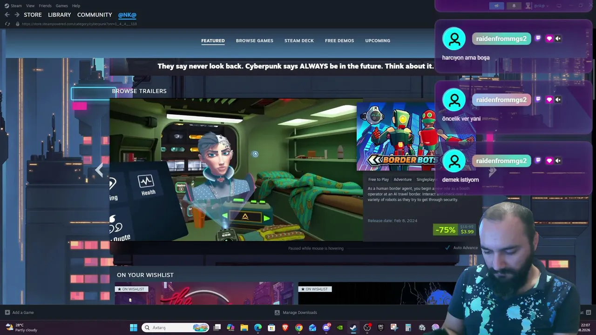Click the 'They say never look back' tagline
This screenshot has width=596, height=335.
296,66
